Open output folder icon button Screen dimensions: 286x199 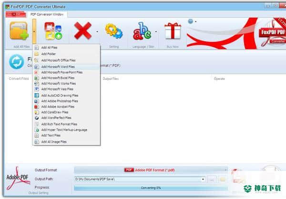[223, 179]
